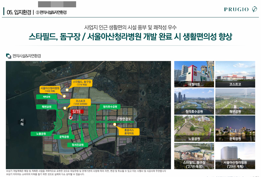261x177 pixels.
Task: Click the ③편의시설&자연환경 subtitle
Action: click(x=51, y=12)
